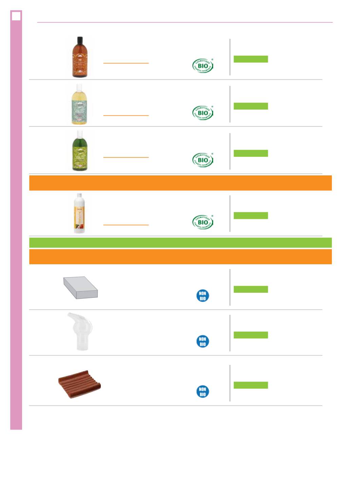Click the BIO logo beside white orange bottle
This screenshot has width=353, height=499.
click(x=203, y=222)
